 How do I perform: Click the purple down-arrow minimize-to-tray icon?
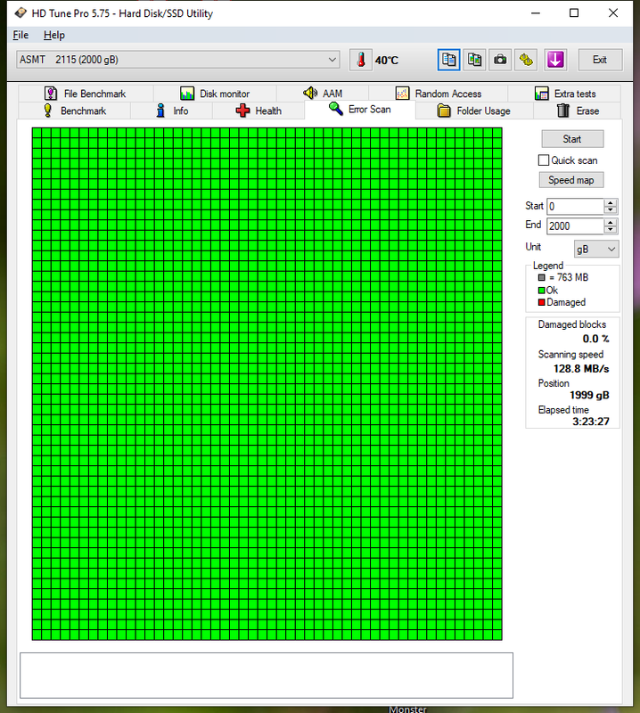(555, 60)
